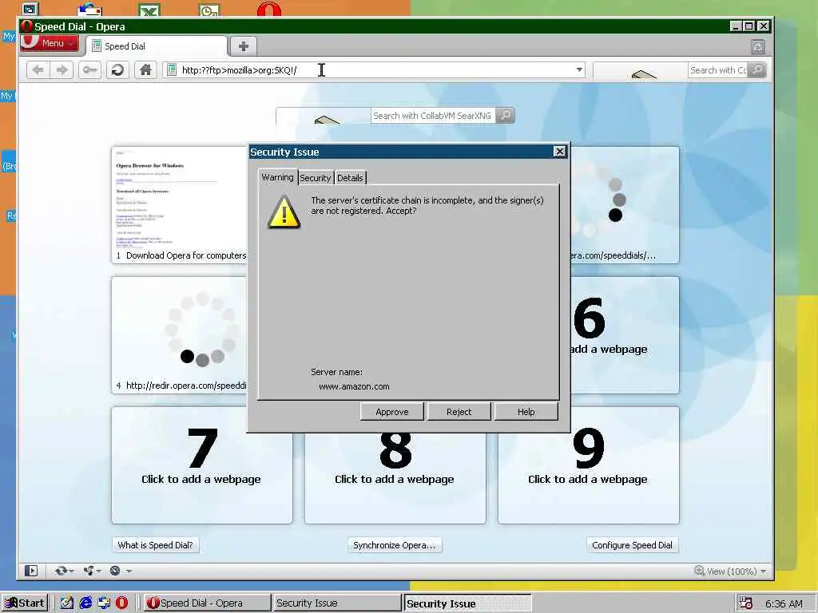Switch to the first Security Issue taskbar button

[x=336, y=603]
